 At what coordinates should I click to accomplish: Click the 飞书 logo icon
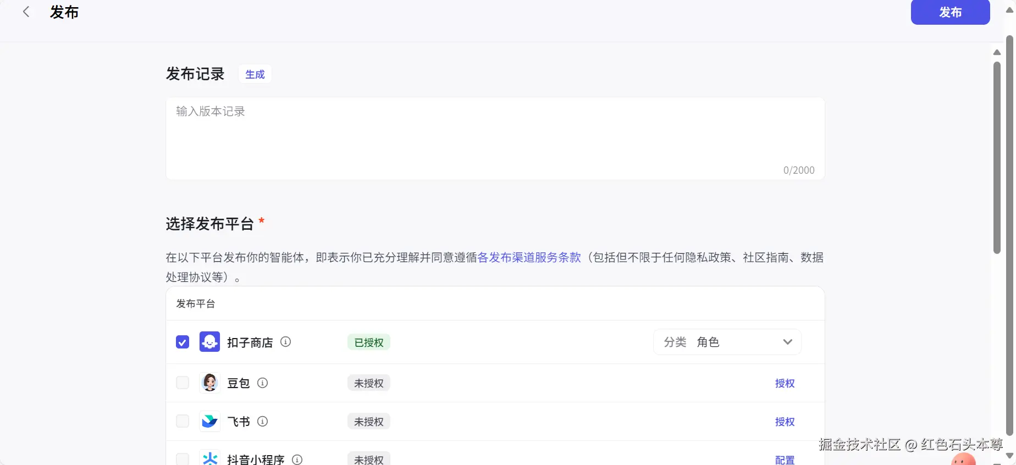209,421
